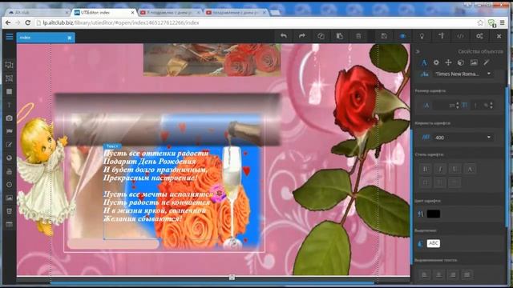Open the position tab with the move arrows icon
513x288 pixels.
449,62
